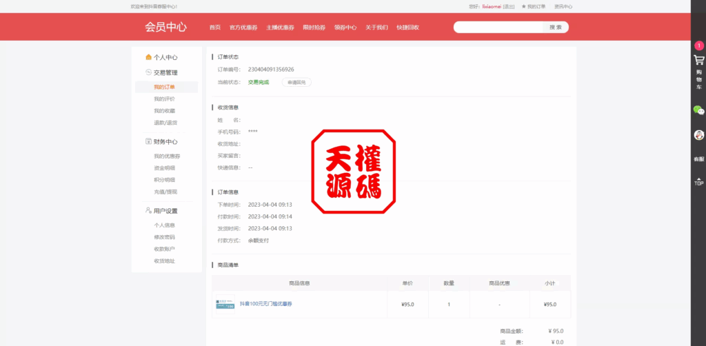Select 我的评价 in left sidebar
The image size is (706, 346).
164,99
